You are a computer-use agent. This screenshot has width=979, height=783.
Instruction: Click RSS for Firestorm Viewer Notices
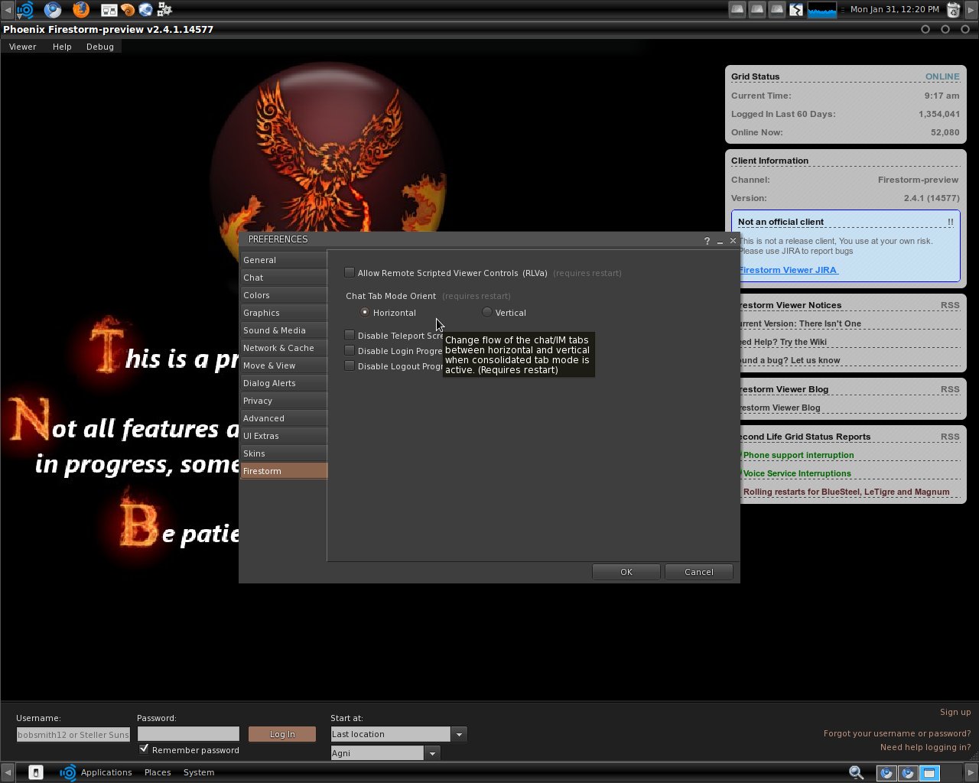950,305
